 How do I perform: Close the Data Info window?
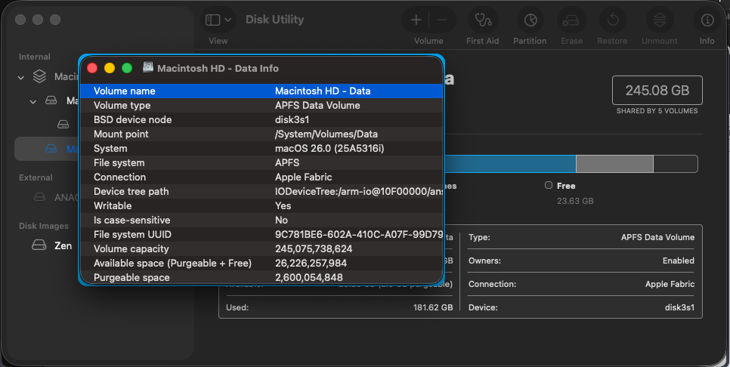(92, 68)
